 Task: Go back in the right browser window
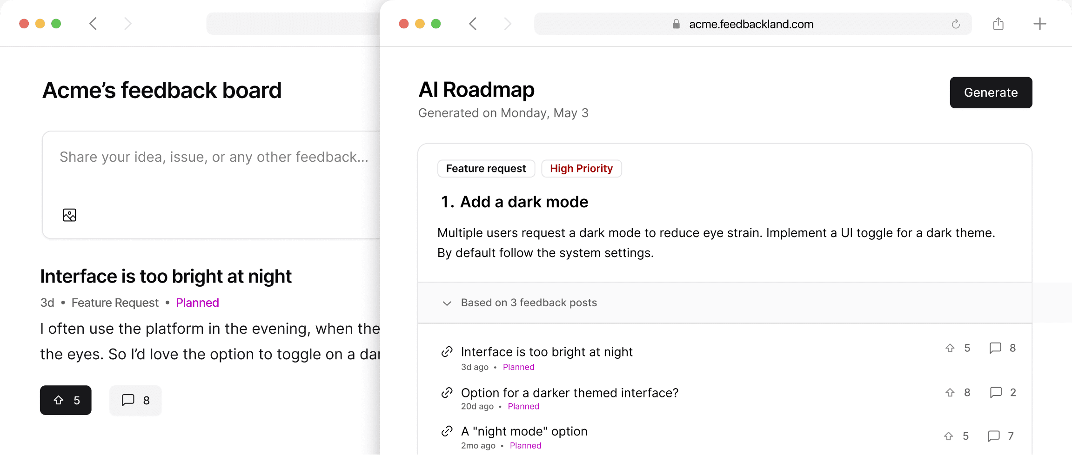[x=473, y=24]
